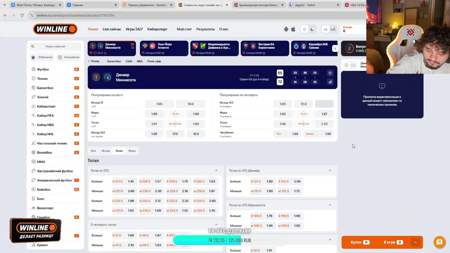Click the Кибер NBA sidebar icon

point(33,125)
